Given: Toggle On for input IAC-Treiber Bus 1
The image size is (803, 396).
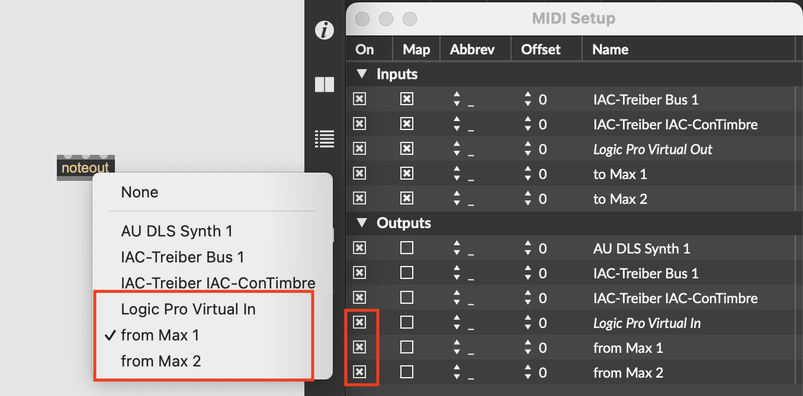Looking at the screenshot, I should [359, 99].
